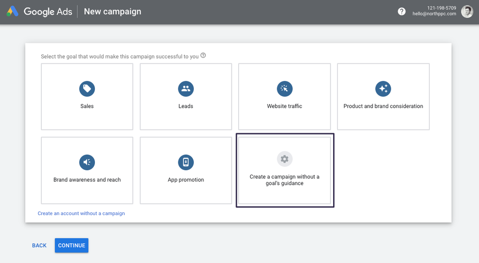Click the account ID 121-198-5709

tap(441, 8)
